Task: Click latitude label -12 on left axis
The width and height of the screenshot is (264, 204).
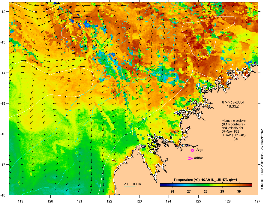Action: [3, 12]
